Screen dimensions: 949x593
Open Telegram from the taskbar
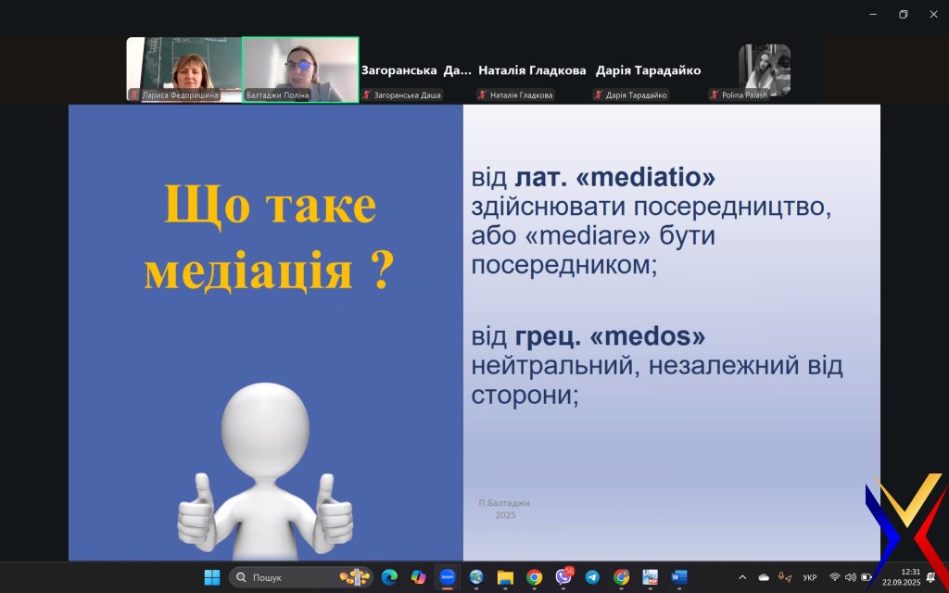pos(592,577)
